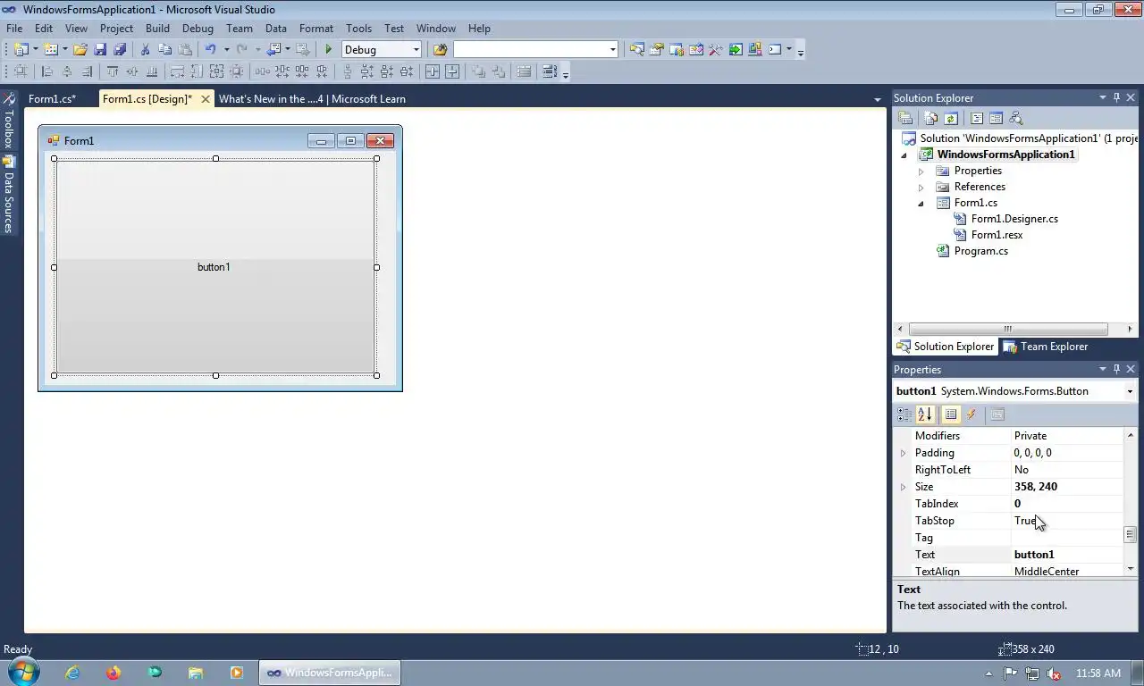Image resolution: width=1144 pixels, height=686 pixels.
Task: Click Solution Explorer View Code icon
Action: click(977, 118)
